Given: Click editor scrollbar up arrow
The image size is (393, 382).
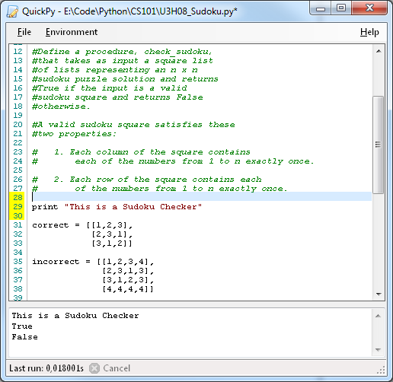Looking at the screenshot, I should [379, 51].
